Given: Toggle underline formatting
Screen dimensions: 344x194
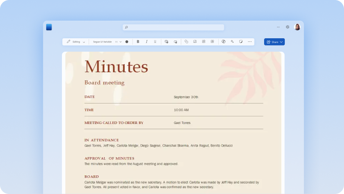Looking at the screenshot, I should click(155, 42).
